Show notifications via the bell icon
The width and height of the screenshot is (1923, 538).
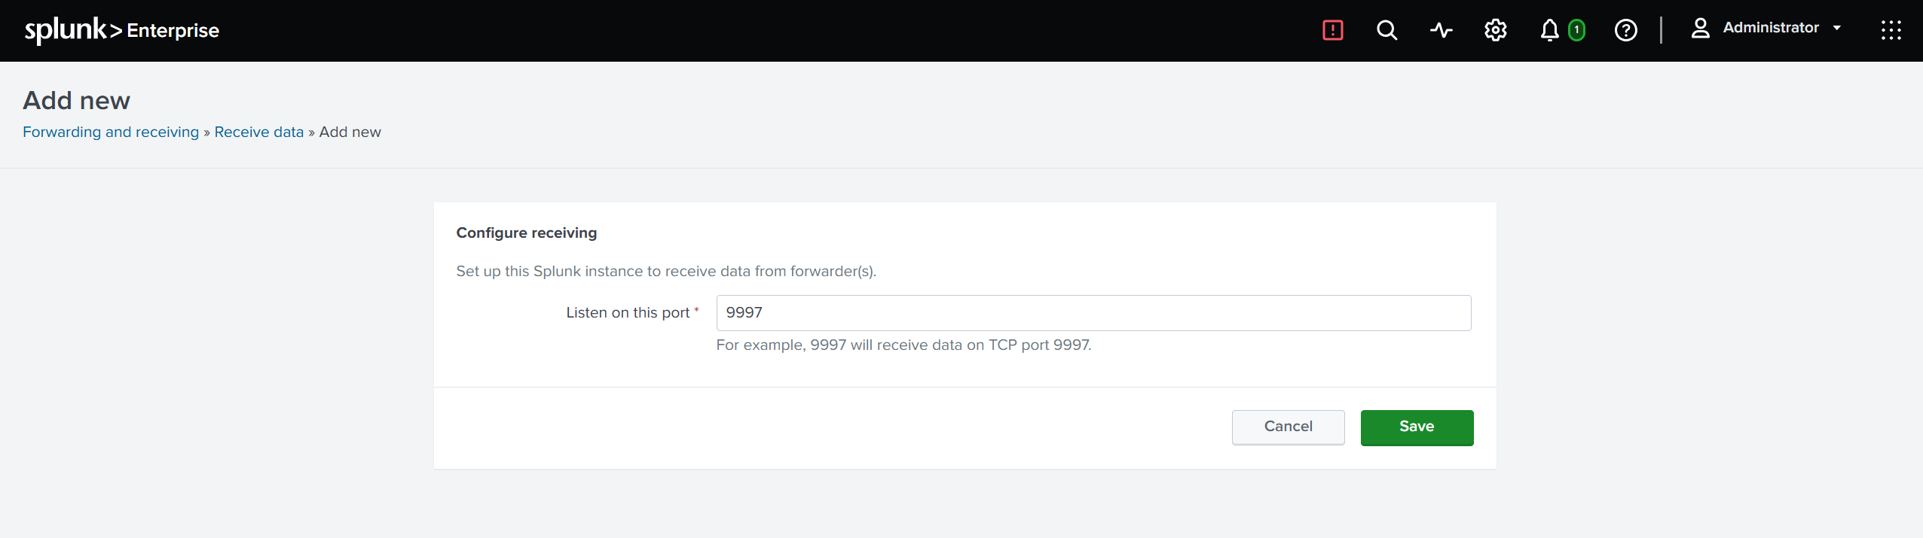(1549, 30)
